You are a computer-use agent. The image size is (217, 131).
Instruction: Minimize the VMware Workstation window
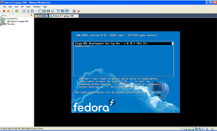207,2
